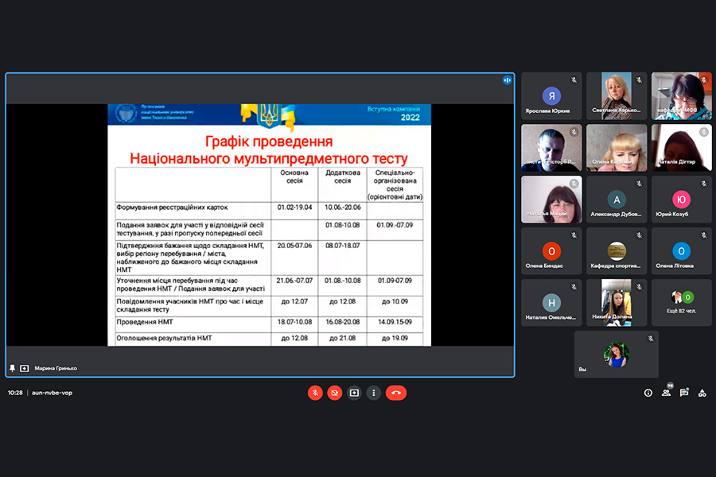
Task: Click the '2022' label in slide header
Action: [410, 118]
